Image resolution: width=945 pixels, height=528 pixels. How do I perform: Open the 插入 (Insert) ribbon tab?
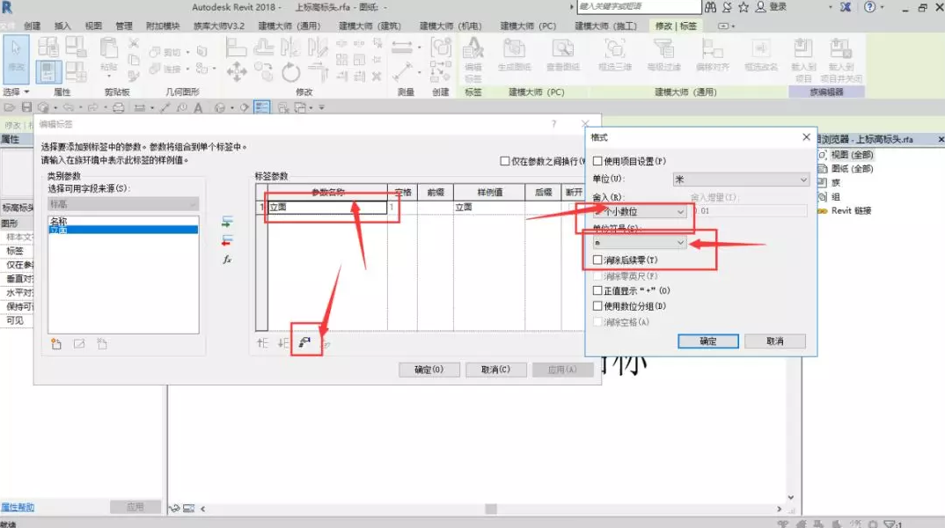(x=63, y=26)
